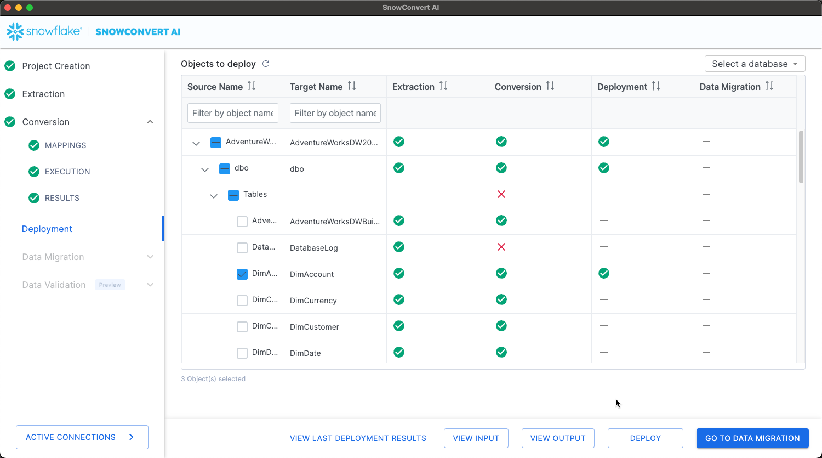Screen dimensions: 822x458
Task: Go to the Extraction step
Action: pos(43,94)
